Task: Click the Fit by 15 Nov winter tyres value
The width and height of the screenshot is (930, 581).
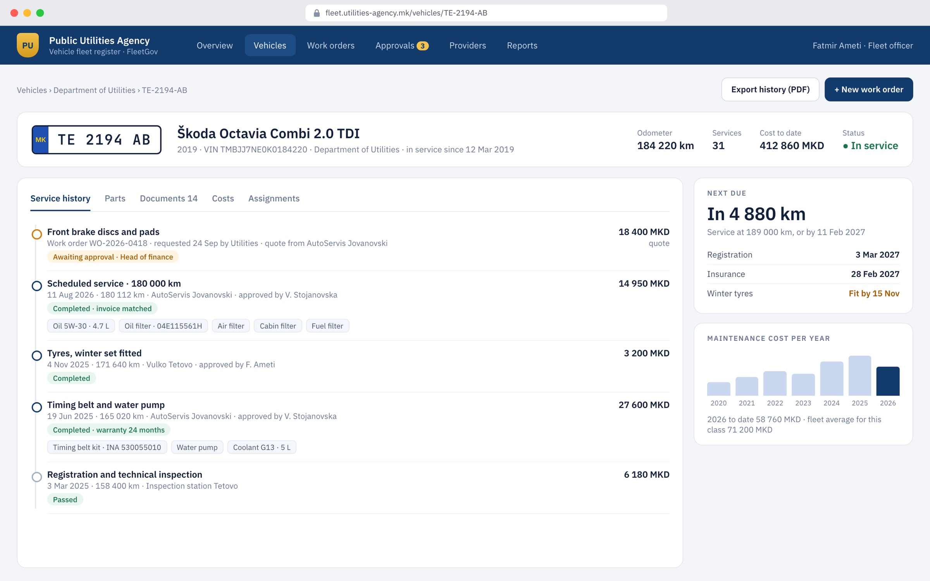Action: [874, 293]
